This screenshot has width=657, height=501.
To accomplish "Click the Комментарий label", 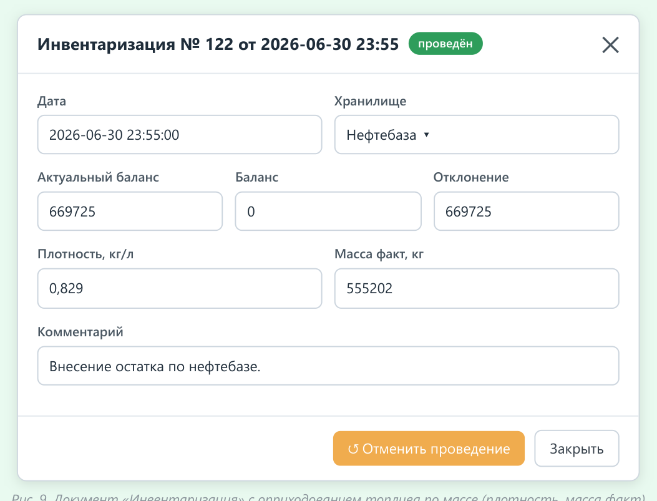I will pyautogui.click(x=80, y=332).
